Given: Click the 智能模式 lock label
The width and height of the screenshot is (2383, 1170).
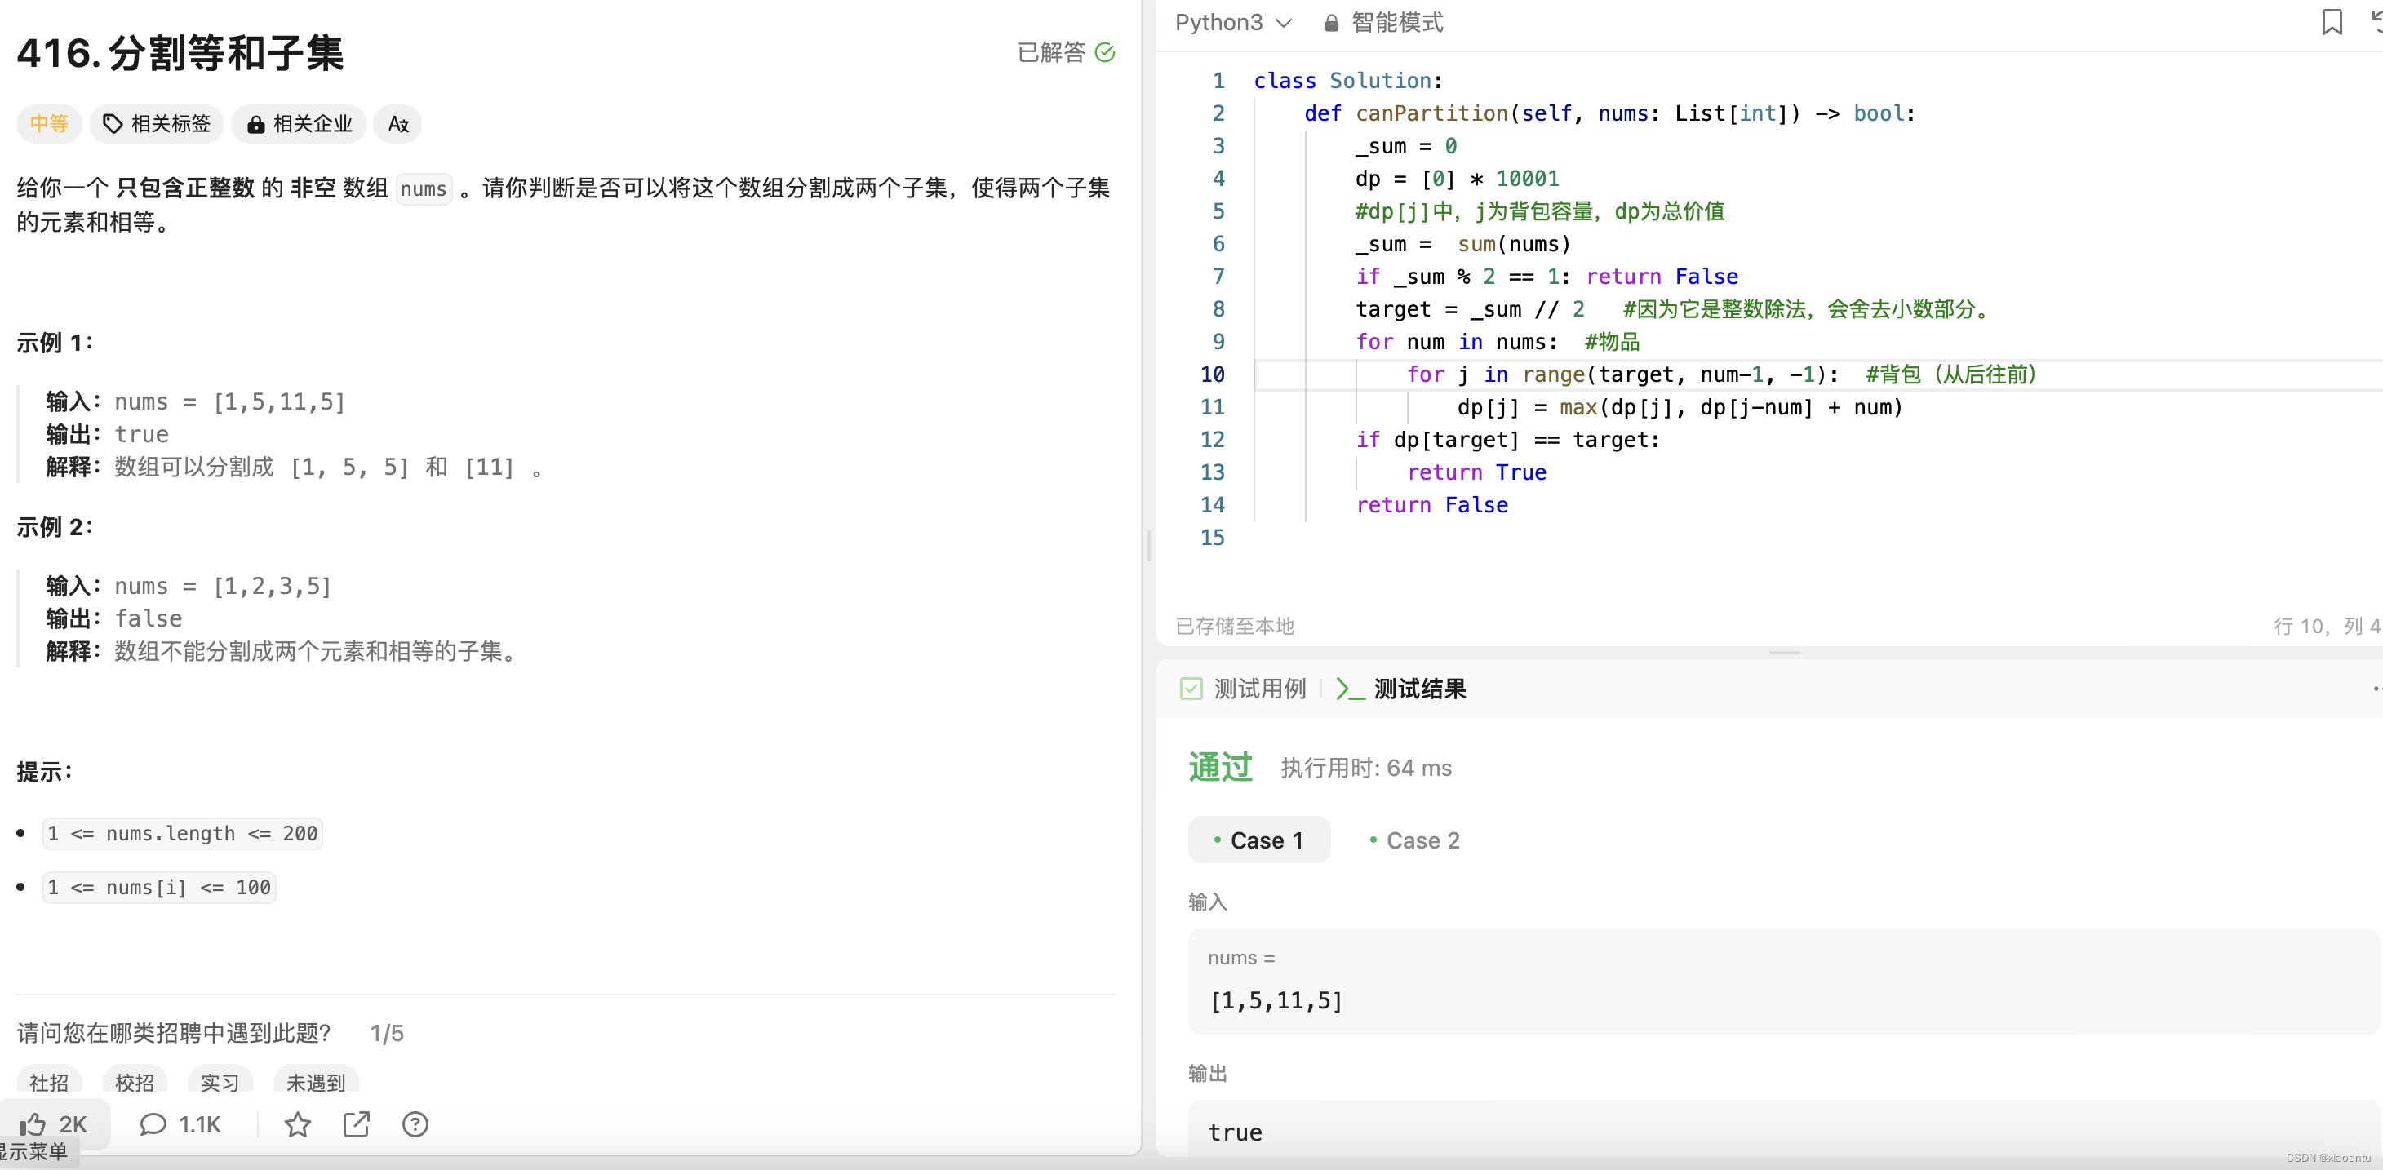Looking at the screenshot, I should coord(1383,22).
